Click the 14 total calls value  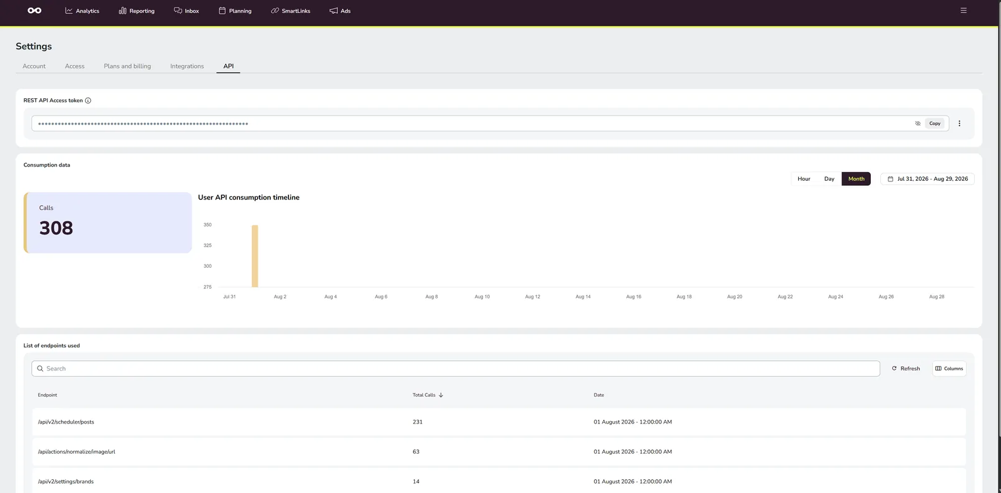416,482
